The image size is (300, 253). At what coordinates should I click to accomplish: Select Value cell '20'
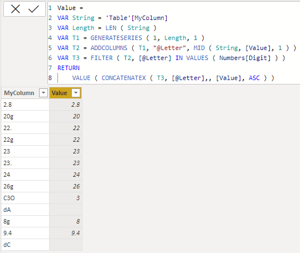[66, 116]
